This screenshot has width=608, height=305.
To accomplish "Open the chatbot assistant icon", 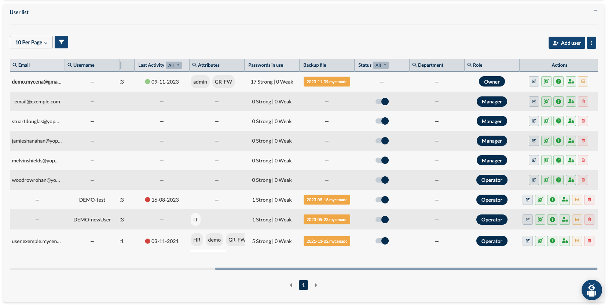I will click(x=591, y=290).
